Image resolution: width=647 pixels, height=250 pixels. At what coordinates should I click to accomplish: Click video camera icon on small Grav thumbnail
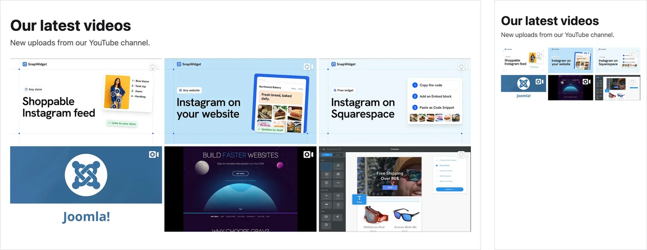(586, 82)
